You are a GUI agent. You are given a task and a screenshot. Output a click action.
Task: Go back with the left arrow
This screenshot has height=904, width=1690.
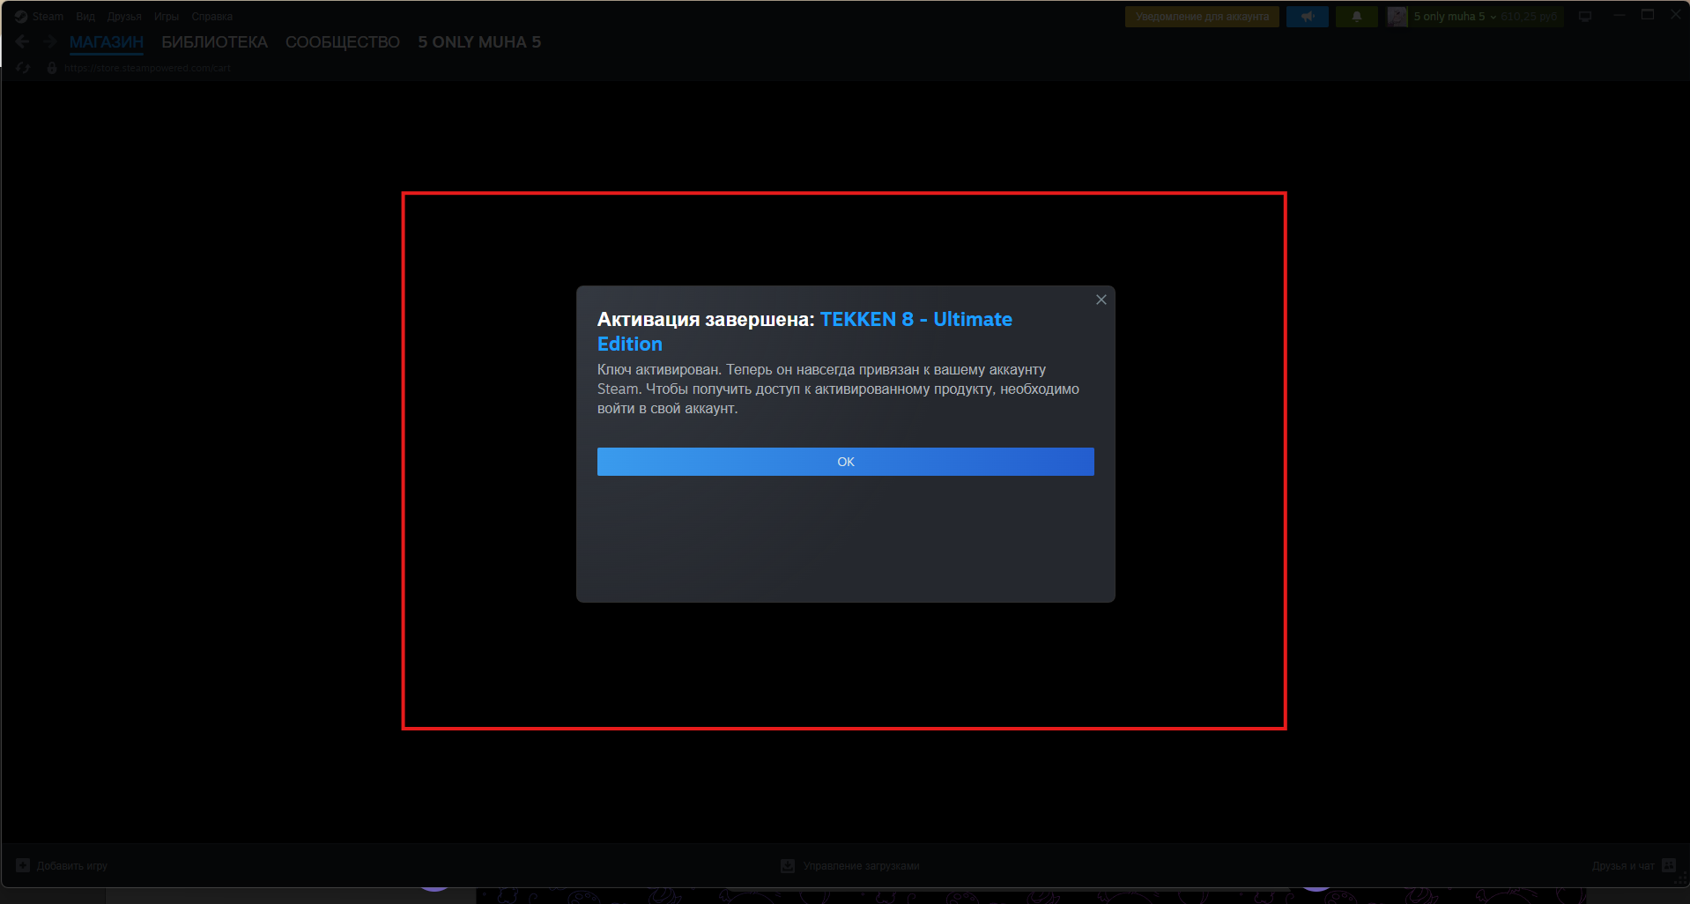[x=23, y=41]
